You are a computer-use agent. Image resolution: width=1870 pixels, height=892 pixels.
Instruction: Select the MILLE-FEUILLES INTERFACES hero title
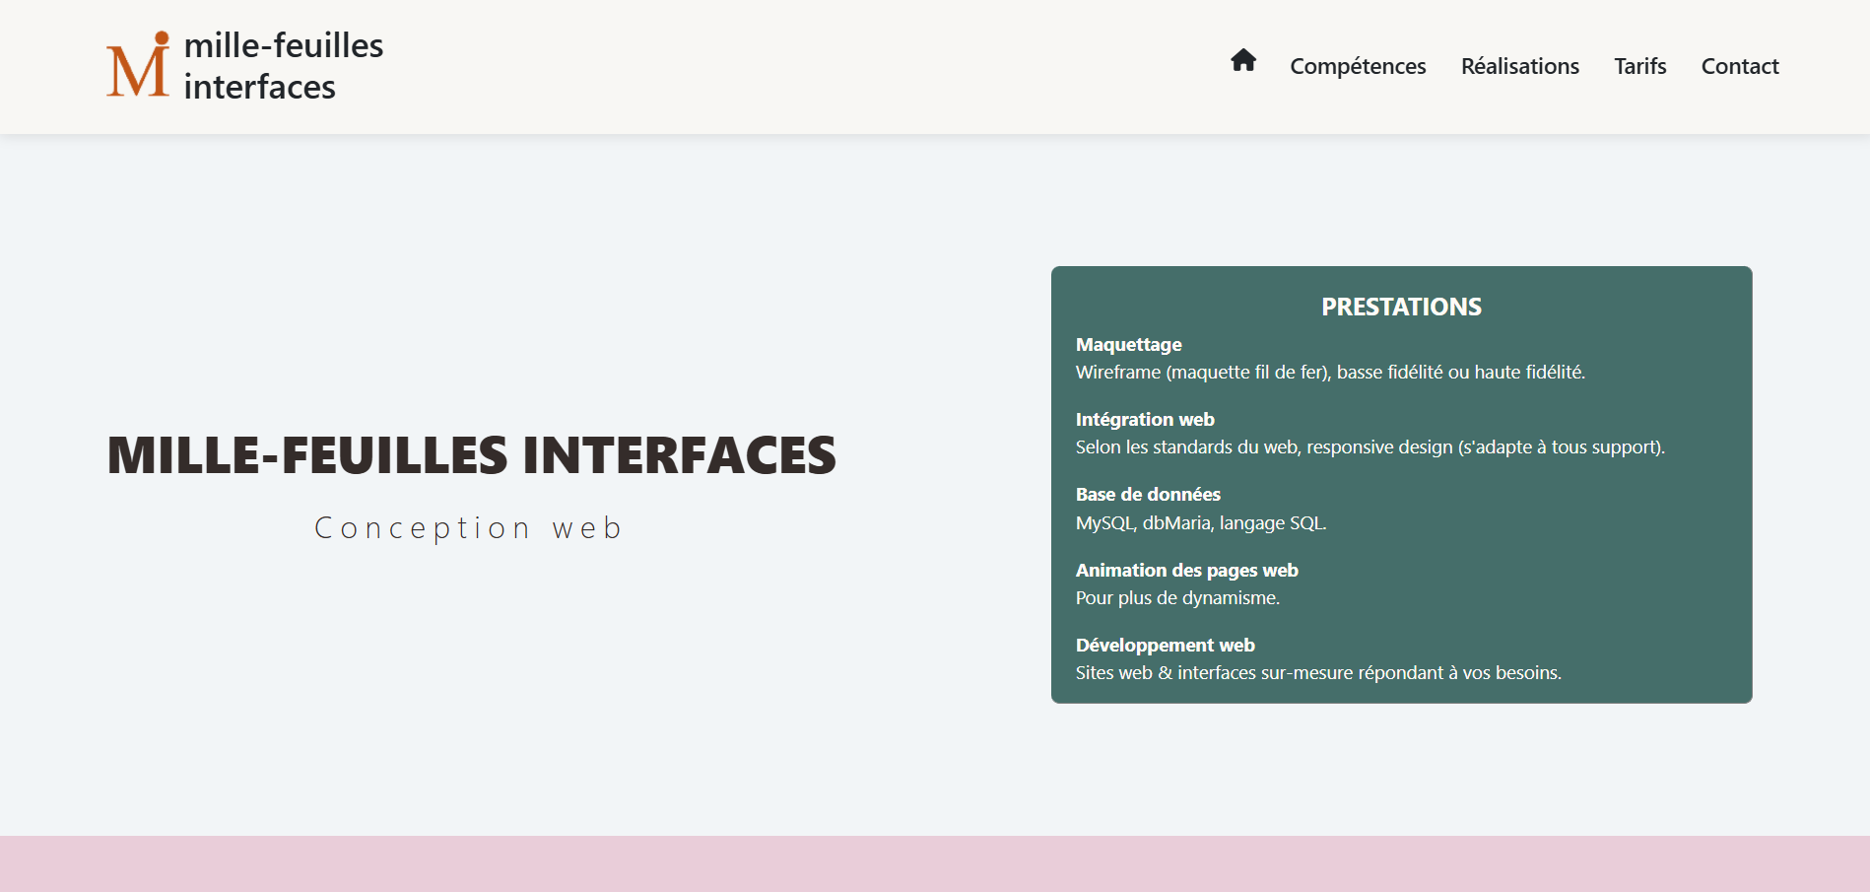click(471, 454)
